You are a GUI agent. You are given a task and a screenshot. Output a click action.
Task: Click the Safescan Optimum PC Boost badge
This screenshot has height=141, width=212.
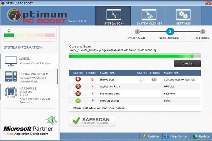click(92, 121)
